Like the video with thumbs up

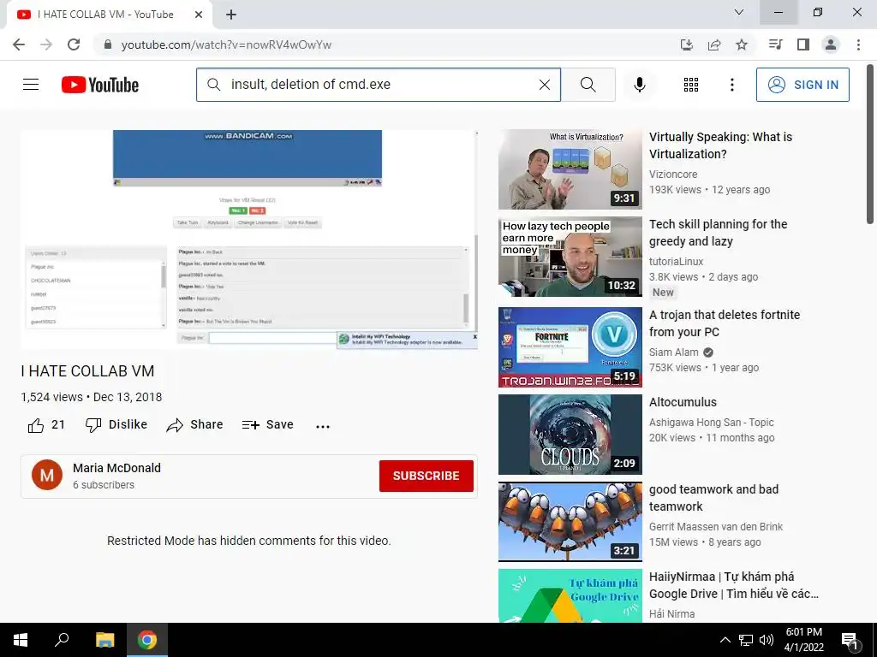pos(46,425)
